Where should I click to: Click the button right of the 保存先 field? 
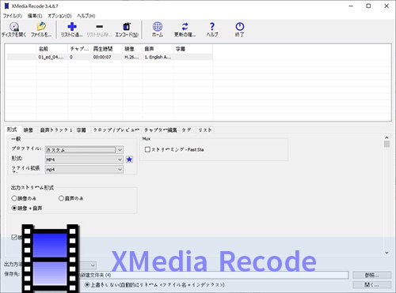(x=372, y=275)
